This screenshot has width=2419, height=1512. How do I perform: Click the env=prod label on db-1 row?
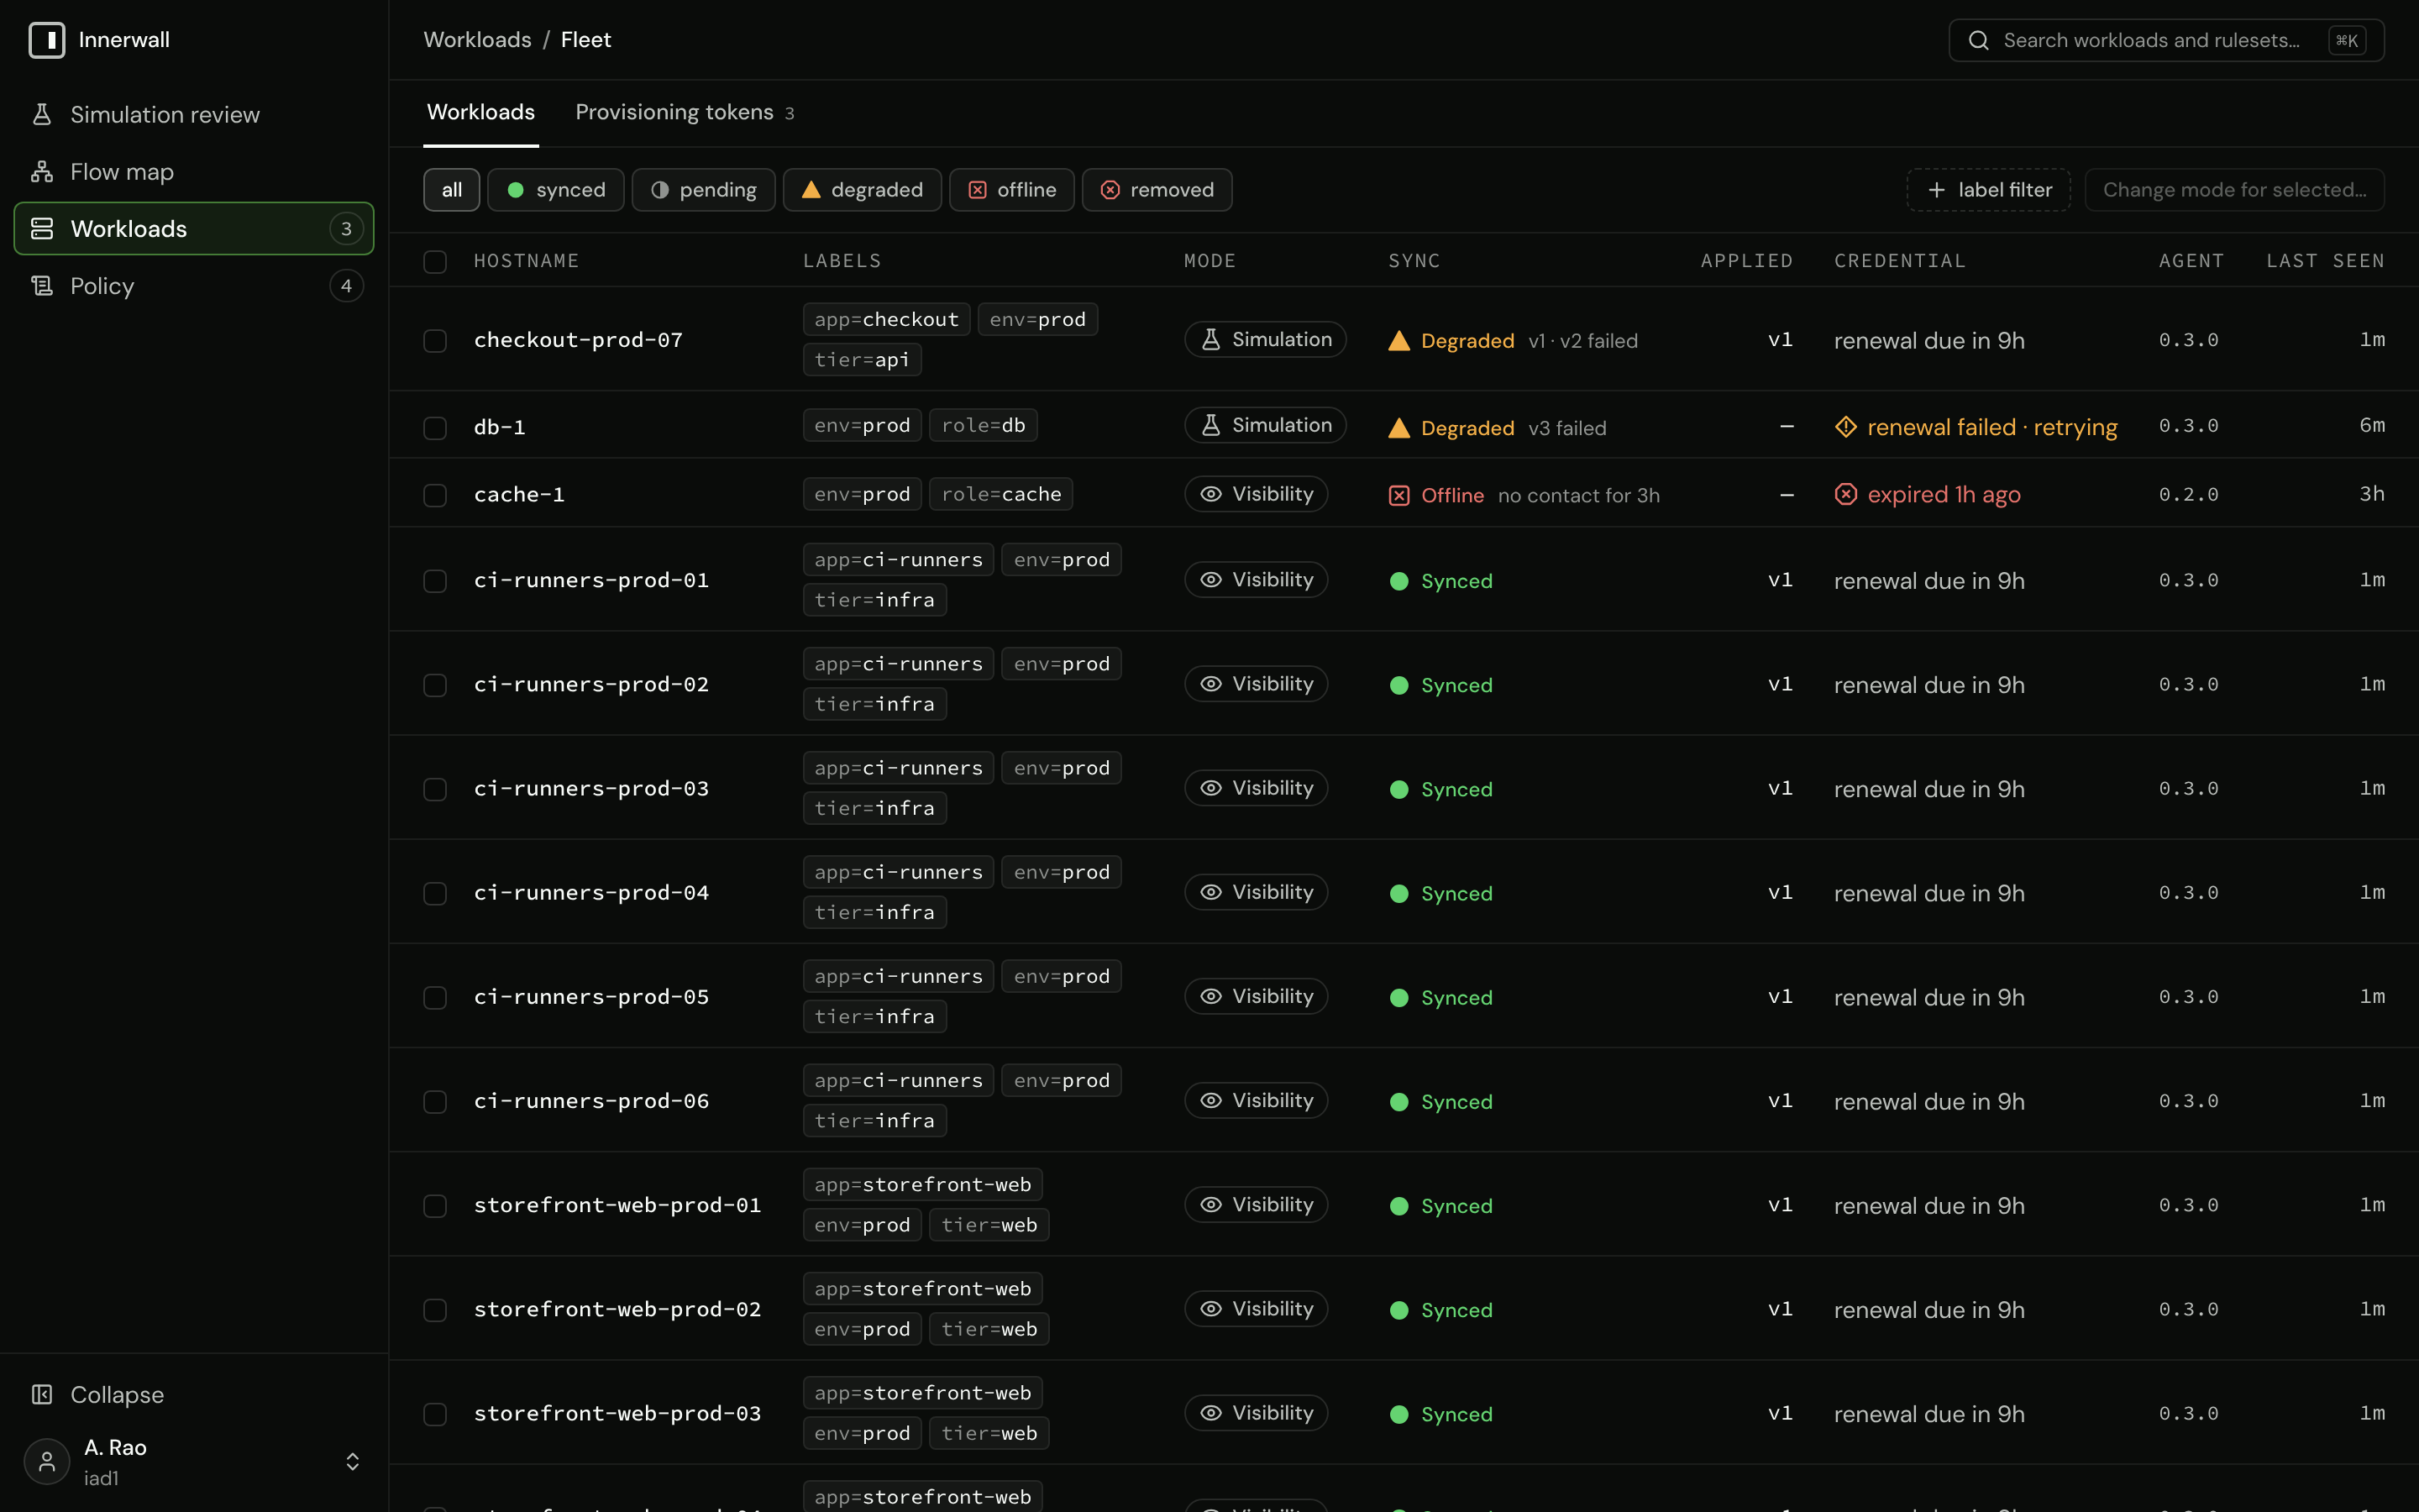coord(862,425)
